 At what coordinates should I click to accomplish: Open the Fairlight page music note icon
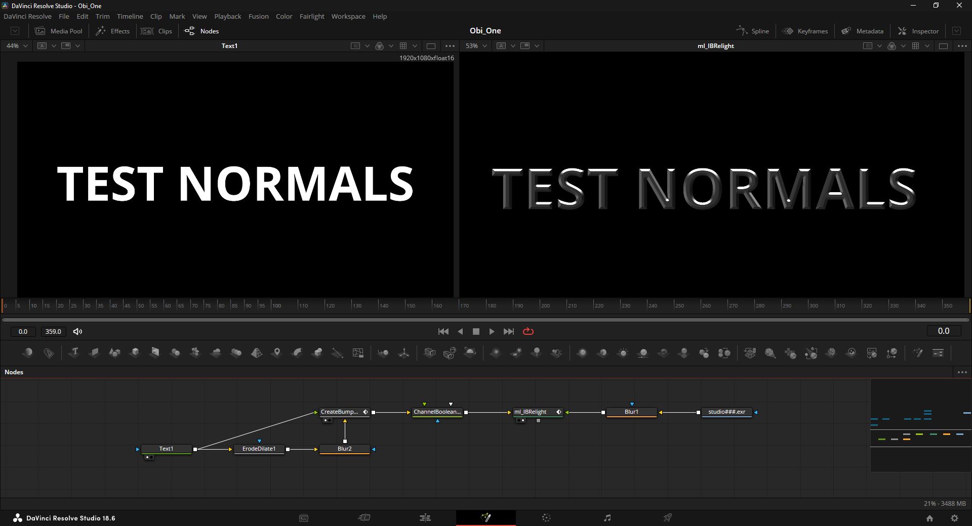click(607, 517)
